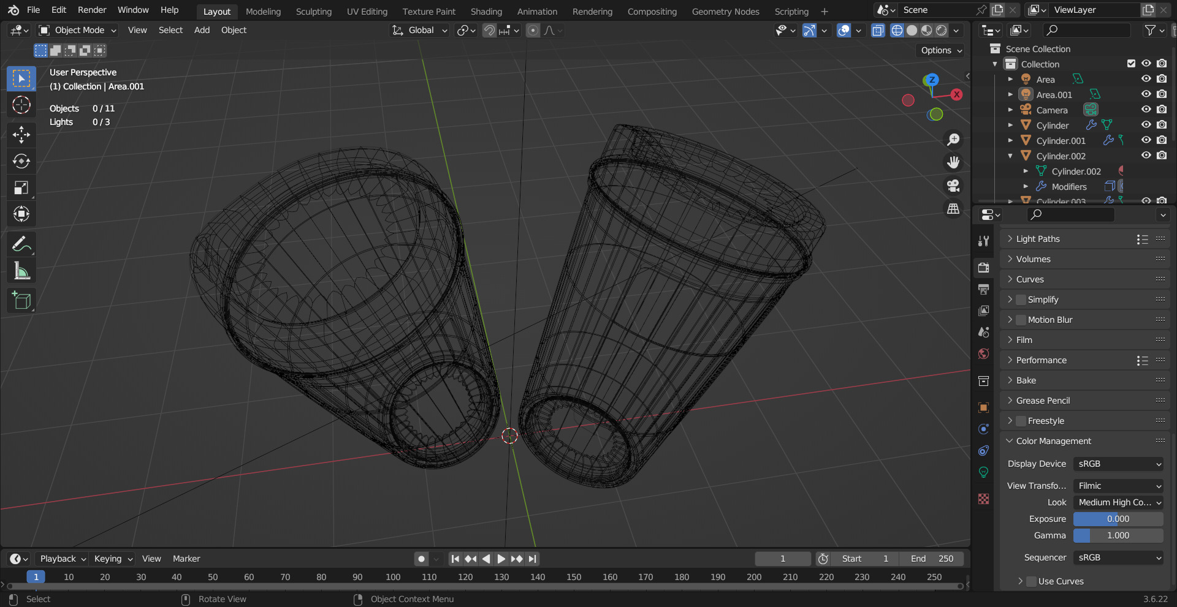Switch orthographic/perspective grid icon

pos(953,209)
